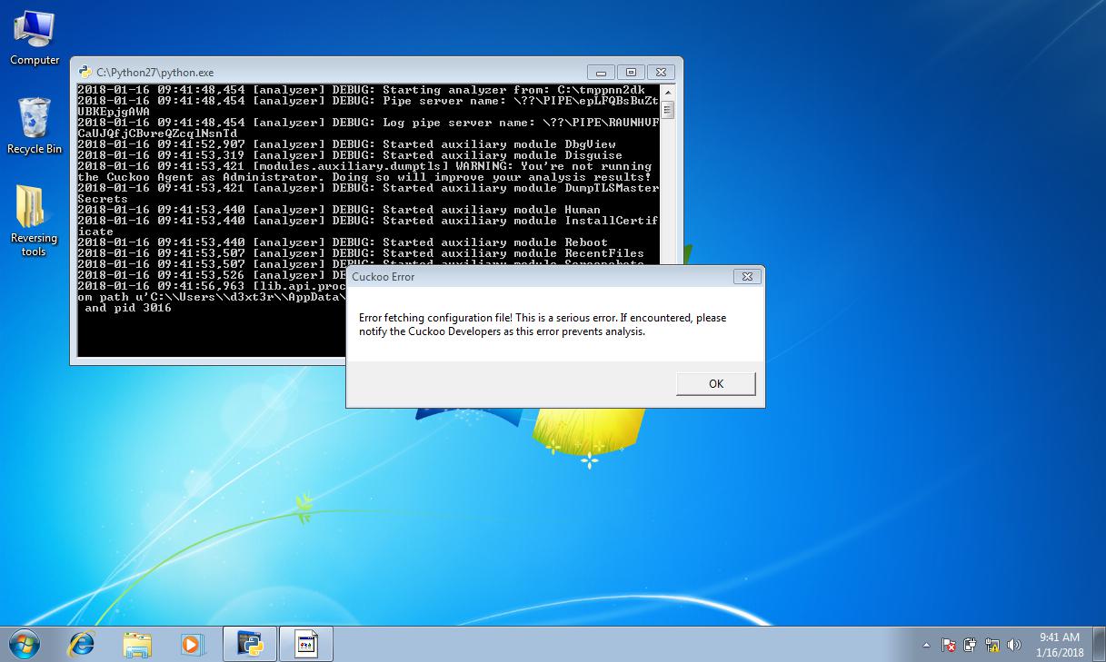The image size is (1106, 662).
Task: Open Windows Explorer from the taskbar
Action: [x=137, y=644]
